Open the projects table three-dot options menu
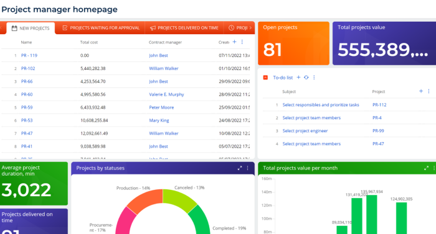436x234 pixels. tap(242, 42)
